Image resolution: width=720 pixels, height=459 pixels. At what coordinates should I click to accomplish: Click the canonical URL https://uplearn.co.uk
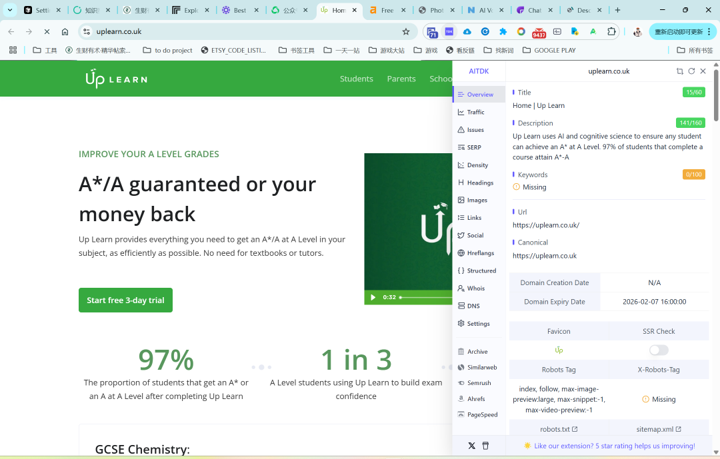click(545, 256)
